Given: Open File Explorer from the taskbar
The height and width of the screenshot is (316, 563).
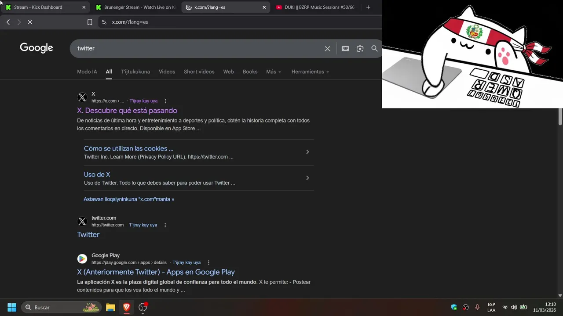Looking at the screenshot, I should tap(110, 307).
